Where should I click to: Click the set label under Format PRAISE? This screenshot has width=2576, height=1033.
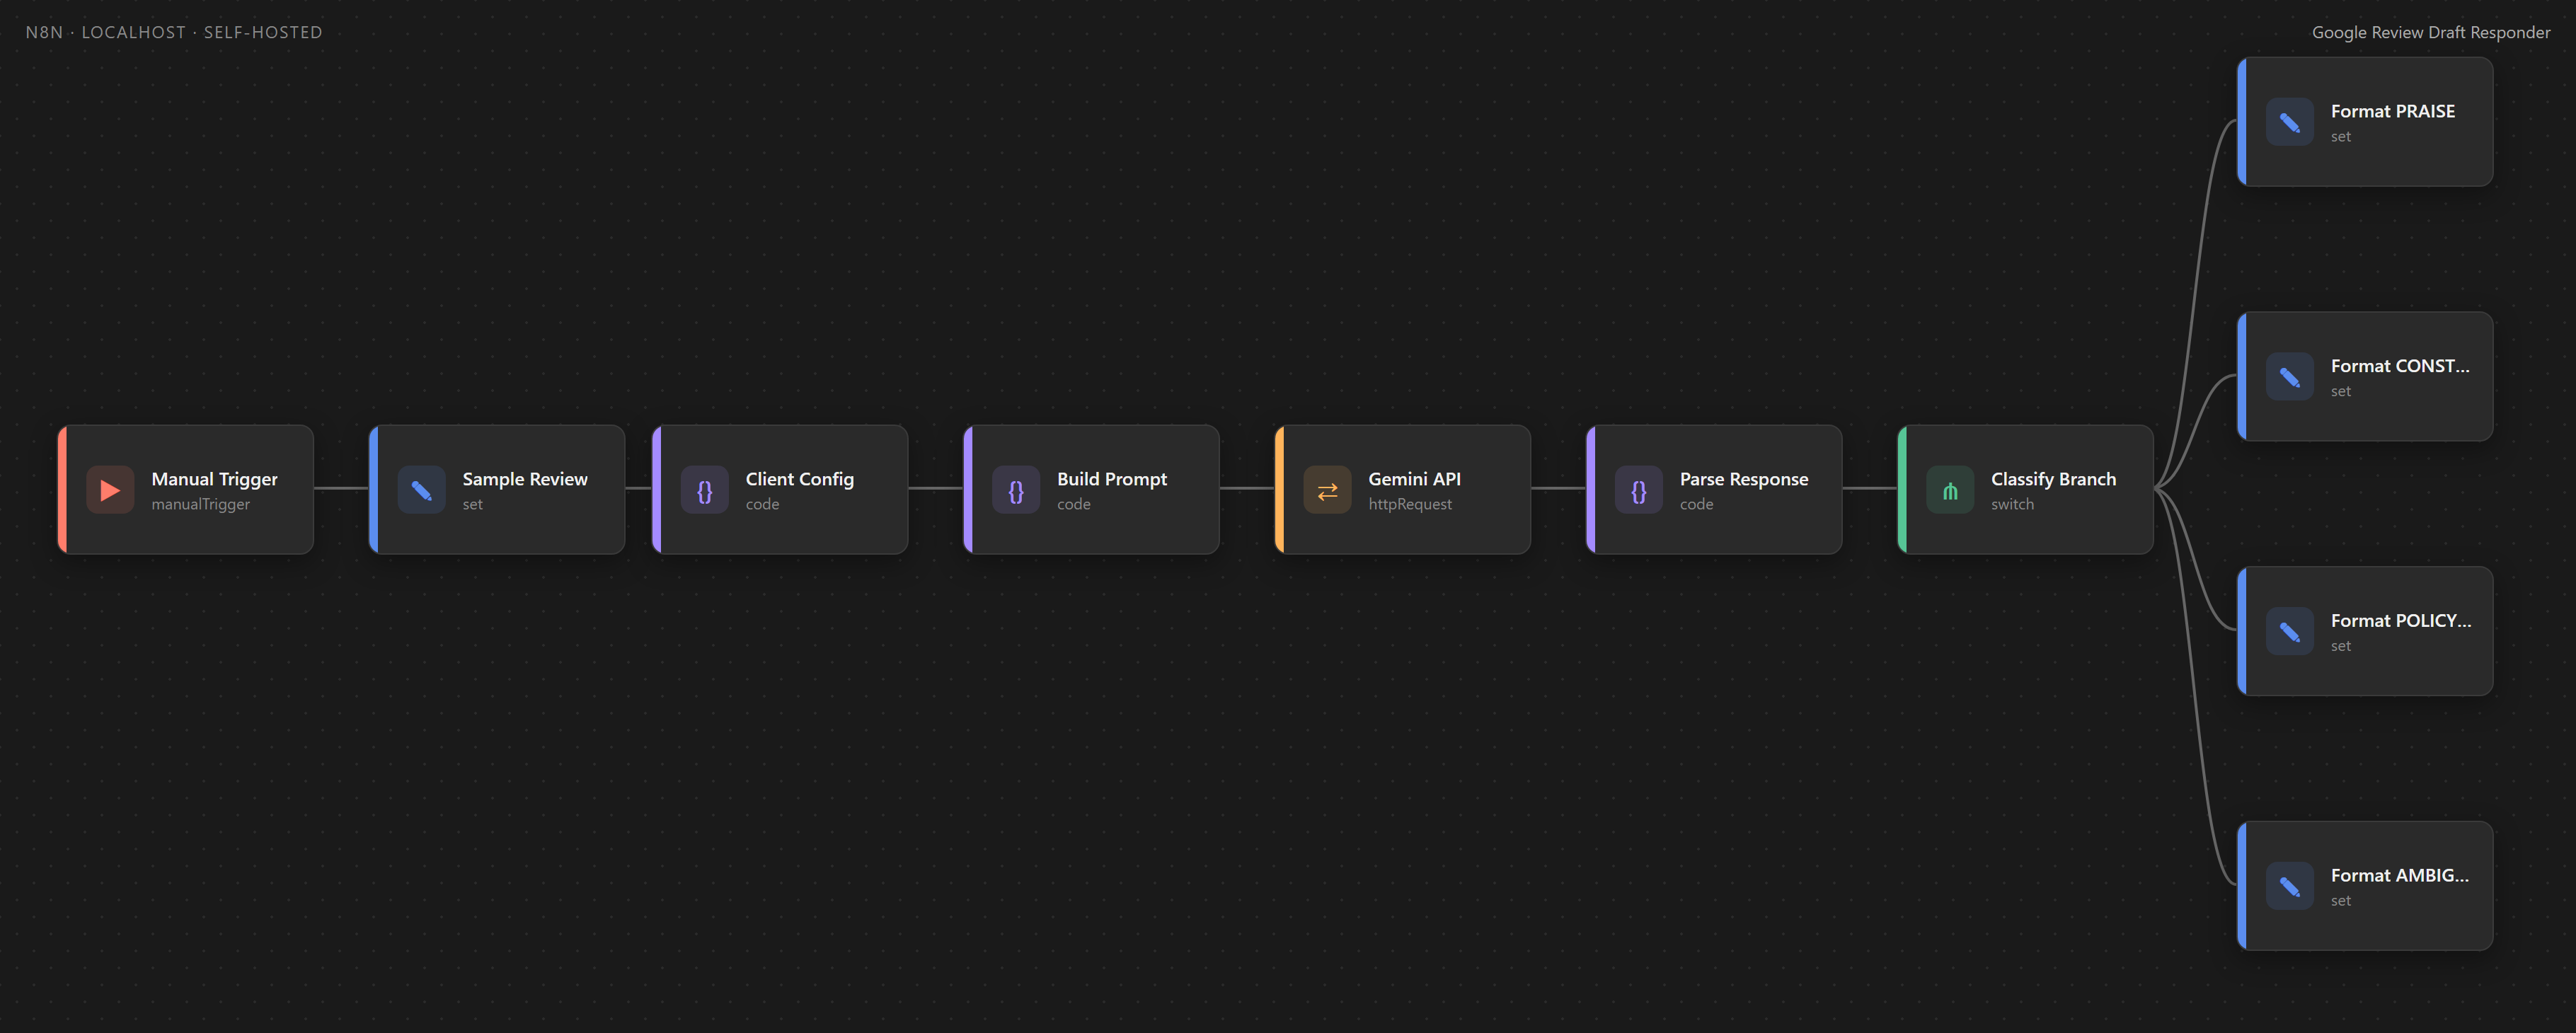tap(2340, 137)
